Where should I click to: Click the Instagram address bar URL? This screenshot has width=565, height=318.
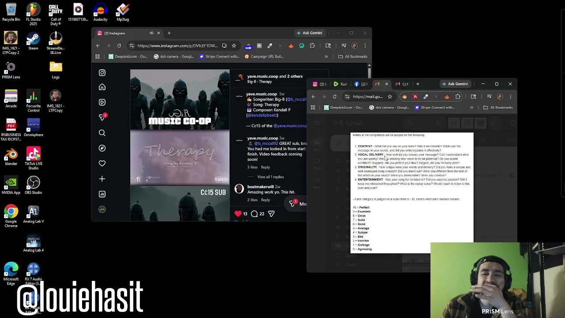pos(177,45)
